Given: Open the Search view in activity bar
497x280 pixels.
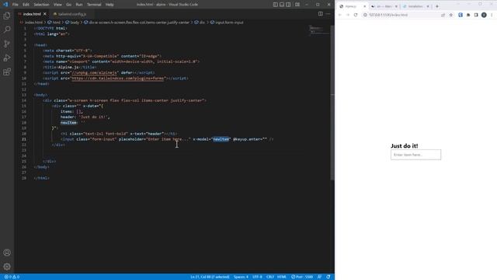Looking at the screenshot, I should pyautogui.click(x=7, y=30).
